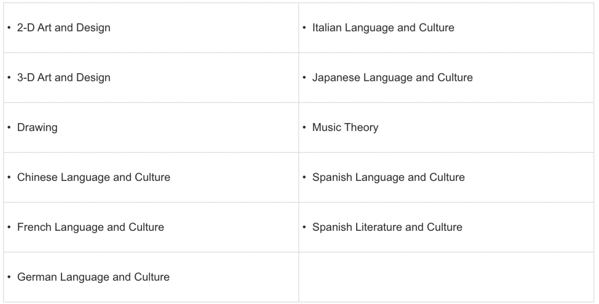Screen dimensions: 599x304
Task: Click the Drawing list item
Action: 38,128
